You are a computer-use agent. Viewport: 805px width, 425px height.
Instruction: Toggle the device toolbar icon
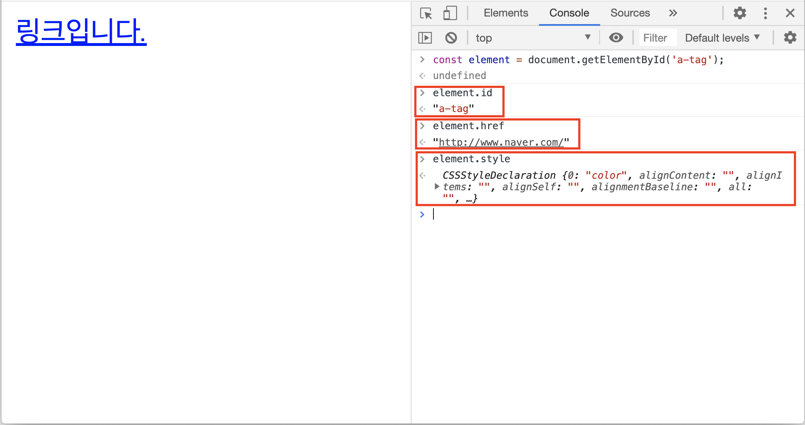click(450, 13)
